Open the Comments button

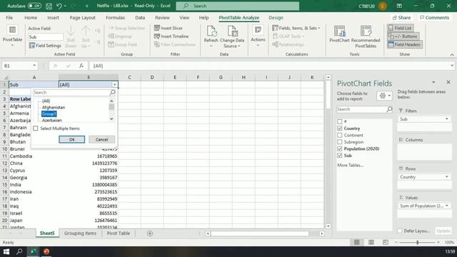(434, 17)
